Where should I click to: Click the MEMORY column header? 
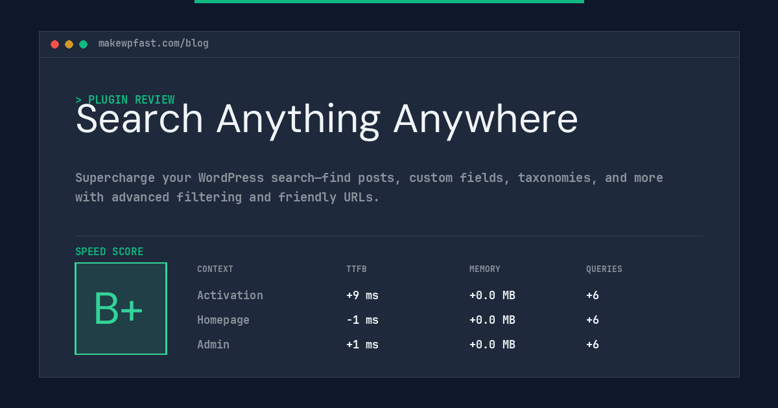(485, 269)
